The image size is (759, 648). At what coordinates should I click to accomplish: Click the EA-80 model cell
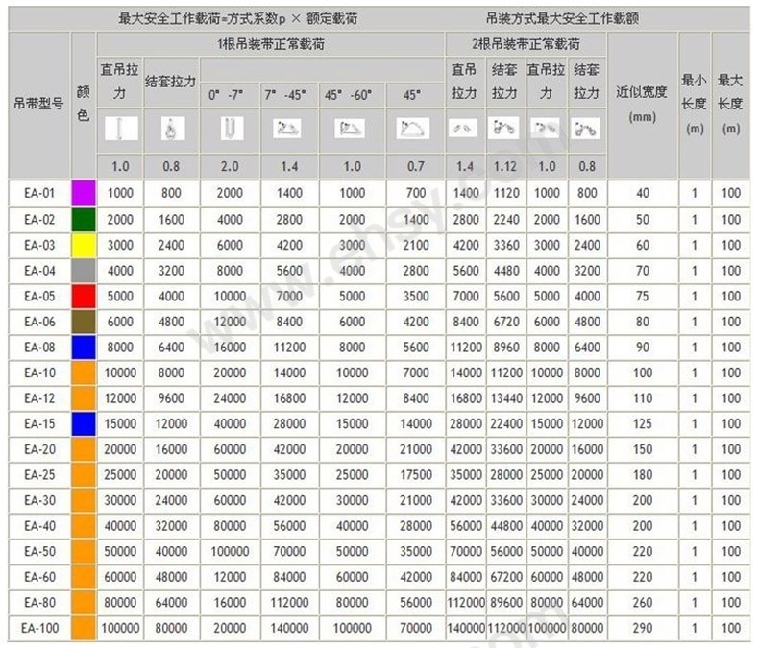pyautogui.click(x=39, y=603)
